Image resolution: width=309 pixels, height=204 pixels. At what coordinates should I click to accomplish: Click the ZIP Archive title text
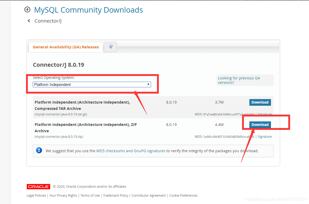click(86, 128)
